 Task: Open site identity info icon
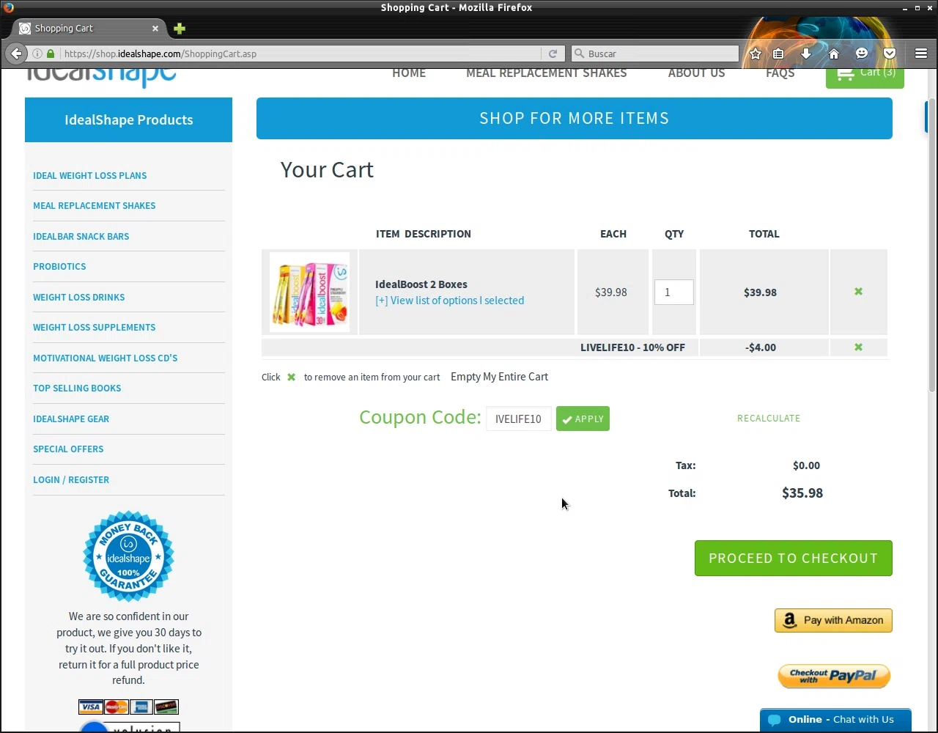[37, 54]
